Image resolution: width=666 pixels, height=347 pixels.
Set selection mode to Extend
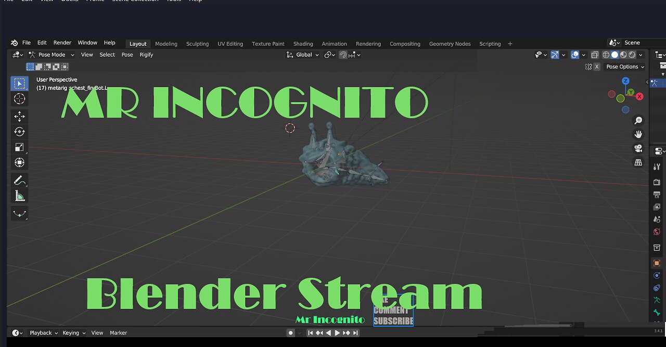click(39, 67)
